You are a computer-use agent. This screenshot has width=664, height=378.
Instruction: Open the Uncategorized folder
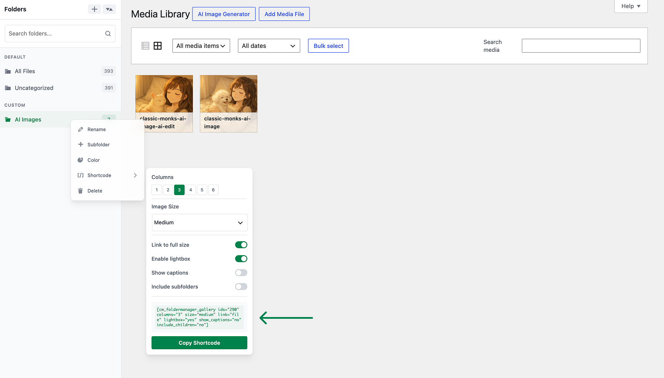(60, 88)
